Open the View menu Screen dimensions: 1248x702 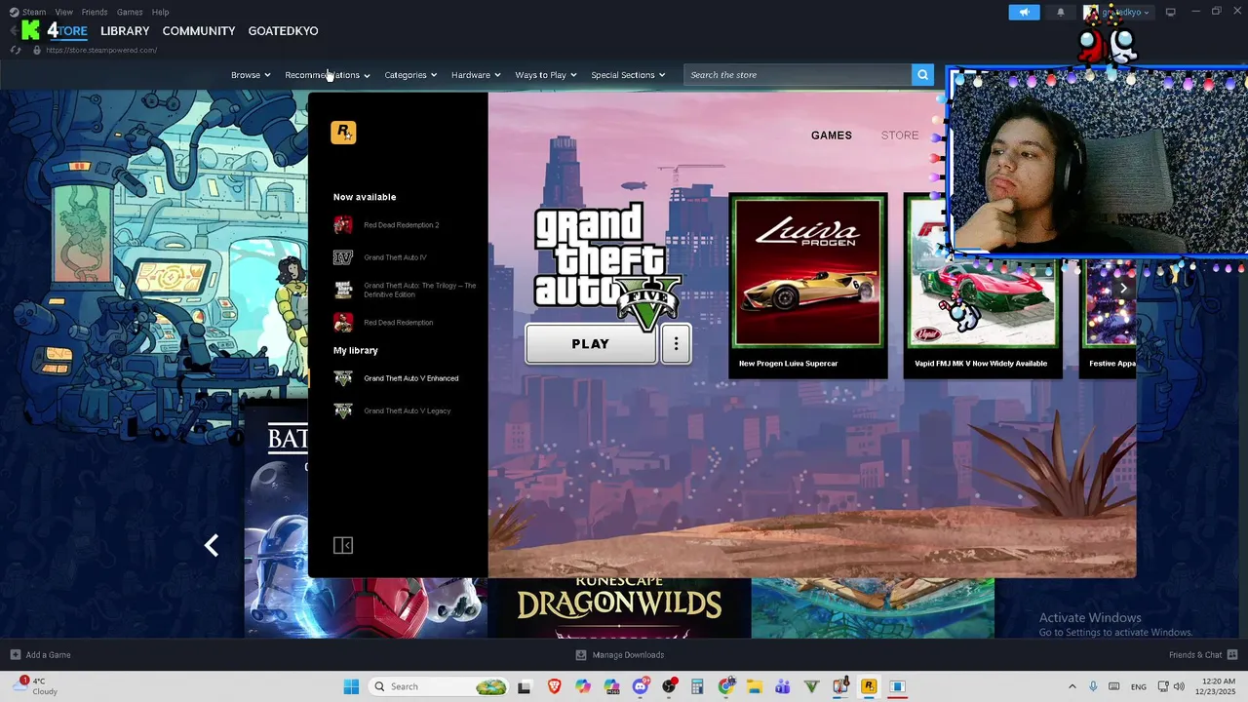point(63,12)
